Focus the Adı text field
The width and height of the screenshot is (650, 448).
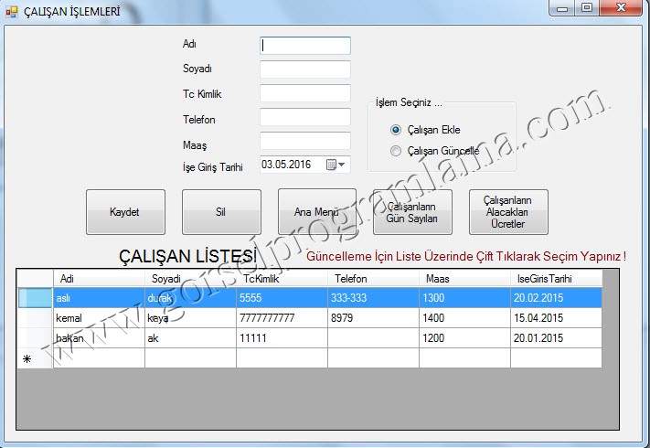[x=304, y=45]
